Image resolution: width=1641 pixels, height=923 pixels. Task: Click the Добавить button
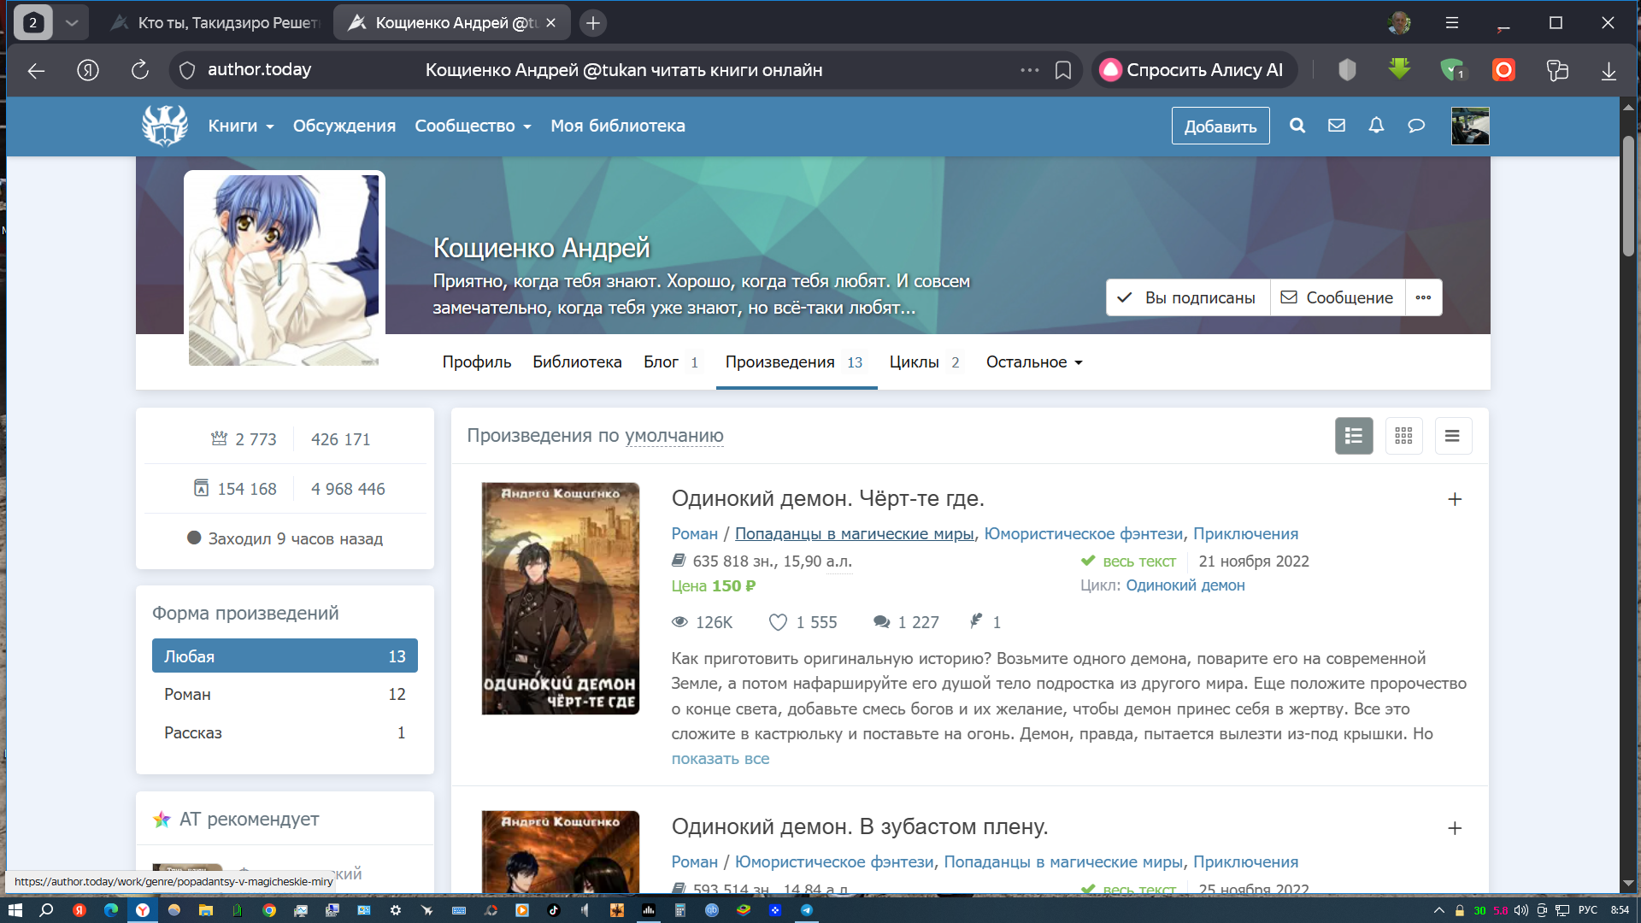1220,126
